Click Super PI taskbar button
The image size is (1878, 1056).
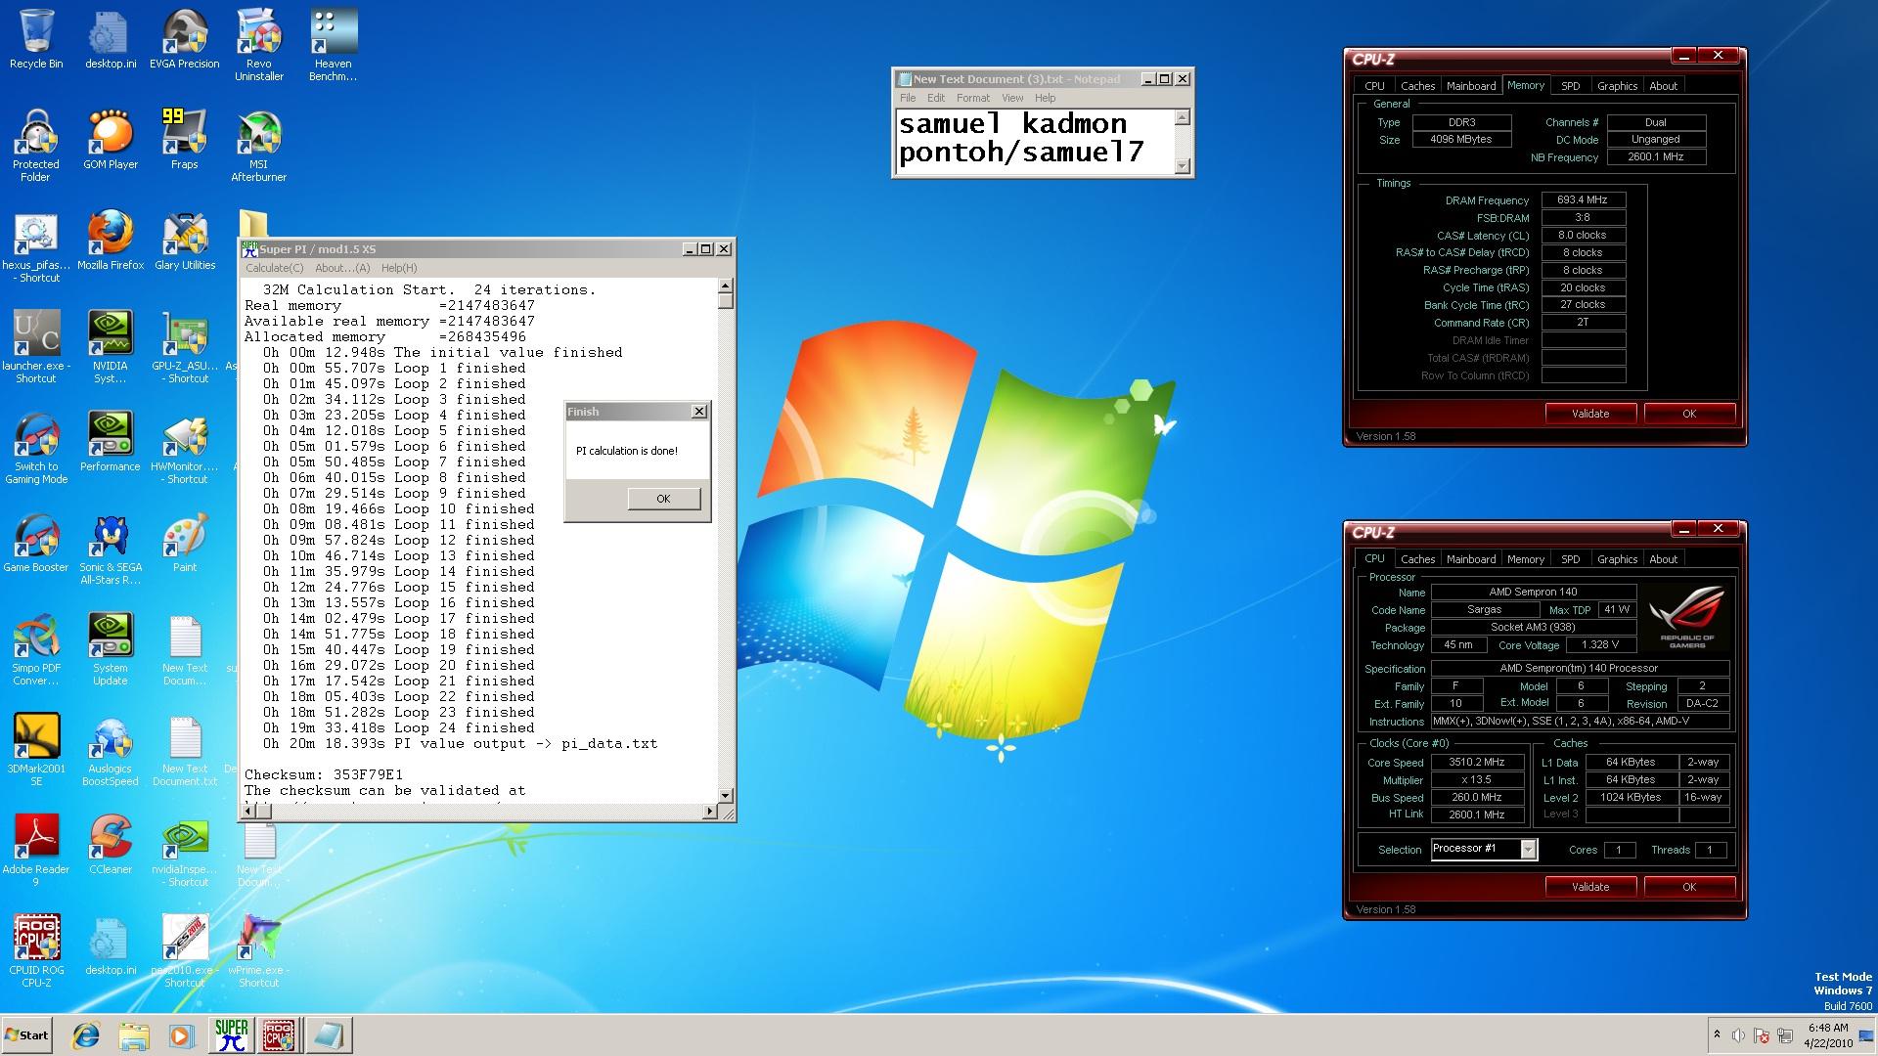tap(232, 1034)
